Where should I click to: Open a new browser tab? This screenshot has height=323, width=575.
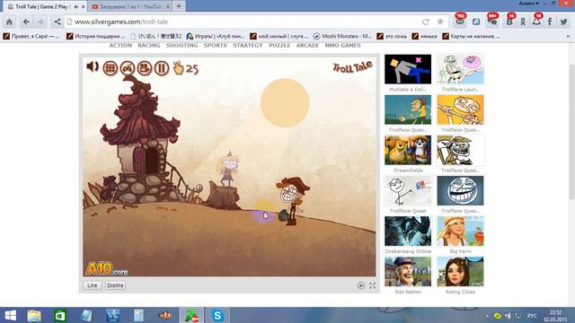[179, 6]
